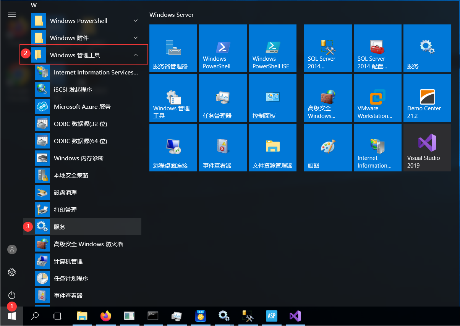This screenshot has height=326, width=460.
Task: Open SQL Server 2014 management tile
Action: pos(328,48)
